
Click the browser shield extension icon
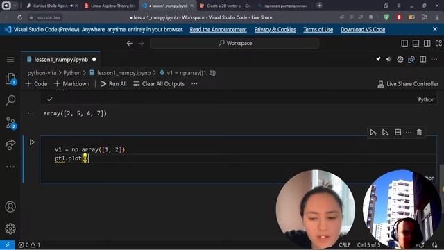(x=386, y=17)
